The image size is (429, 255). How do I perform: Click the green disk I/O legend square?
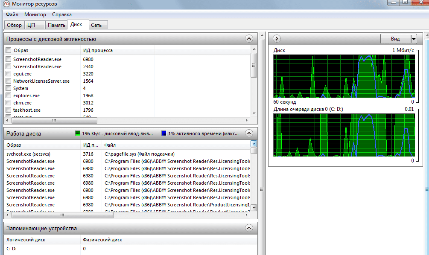(77, 133)
